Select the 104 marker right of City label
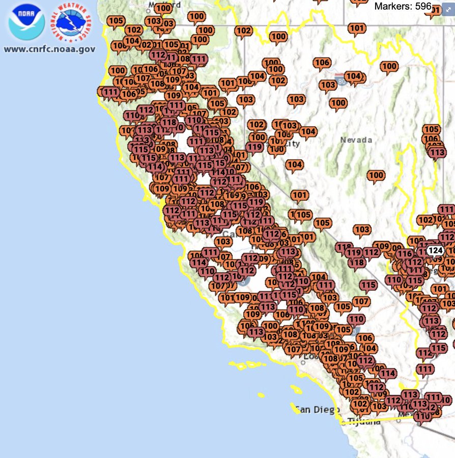 coord(308,132)
